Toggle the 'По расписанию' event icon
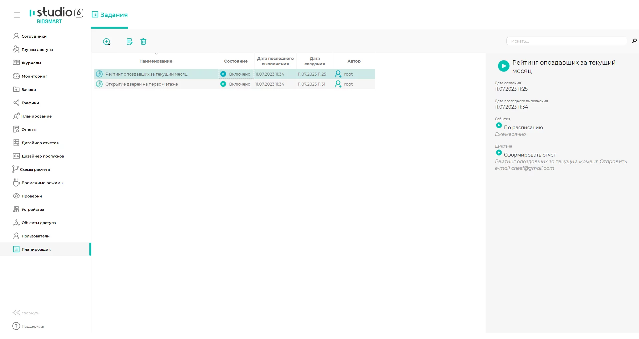 pyautogui.click(x=499, y=126)
